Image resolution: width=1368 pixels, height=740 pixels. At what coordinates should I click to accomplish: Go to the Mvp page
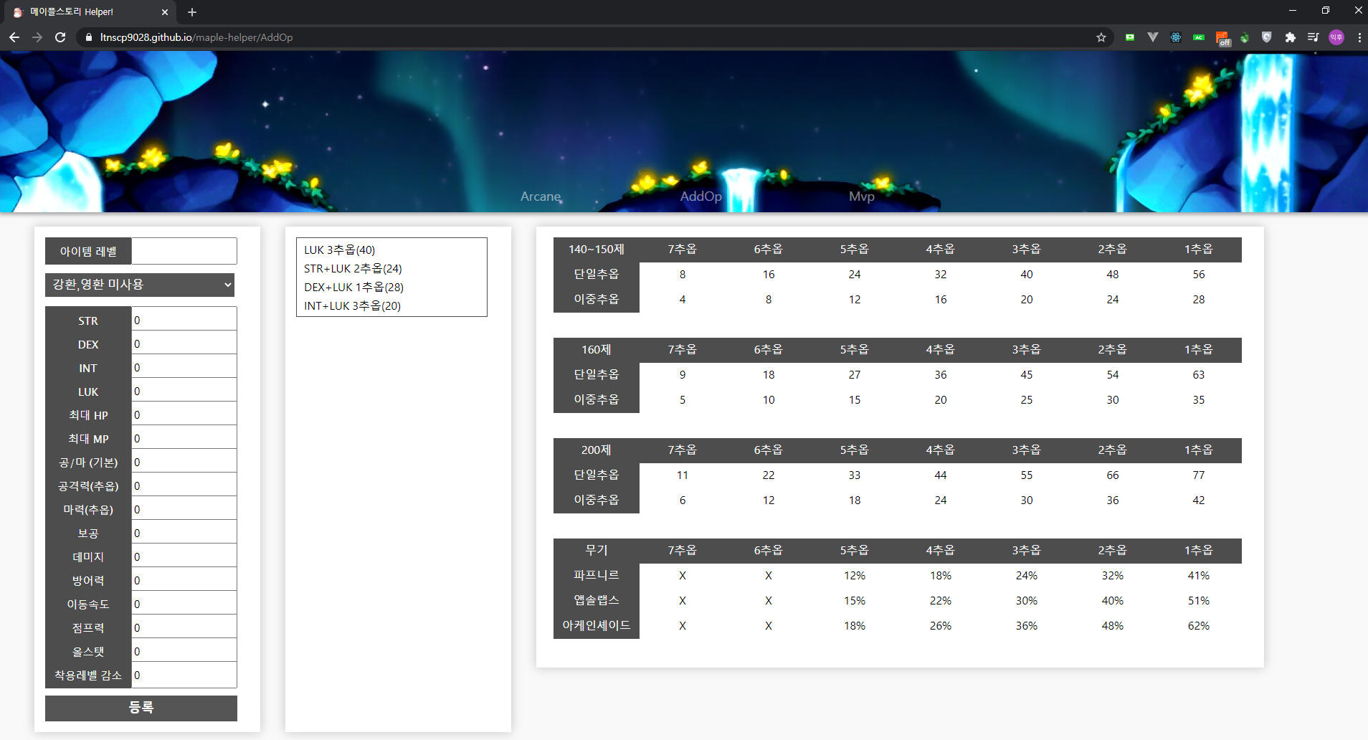[862, 196]
